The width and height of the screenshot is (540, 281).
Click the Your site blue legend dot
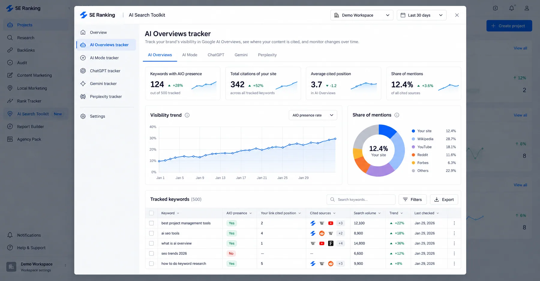[413, 131]
